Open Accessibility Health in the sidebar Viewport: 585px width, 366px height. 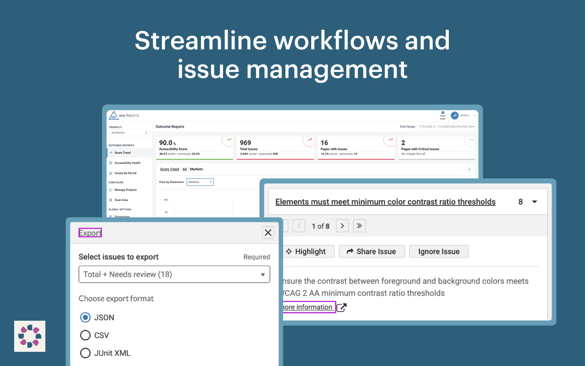(x=127, y=163)
